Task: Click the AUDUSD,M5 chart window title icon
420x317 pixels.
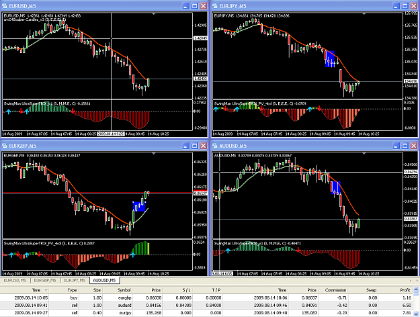Action: pyautogui.click(x=214, y=146)
